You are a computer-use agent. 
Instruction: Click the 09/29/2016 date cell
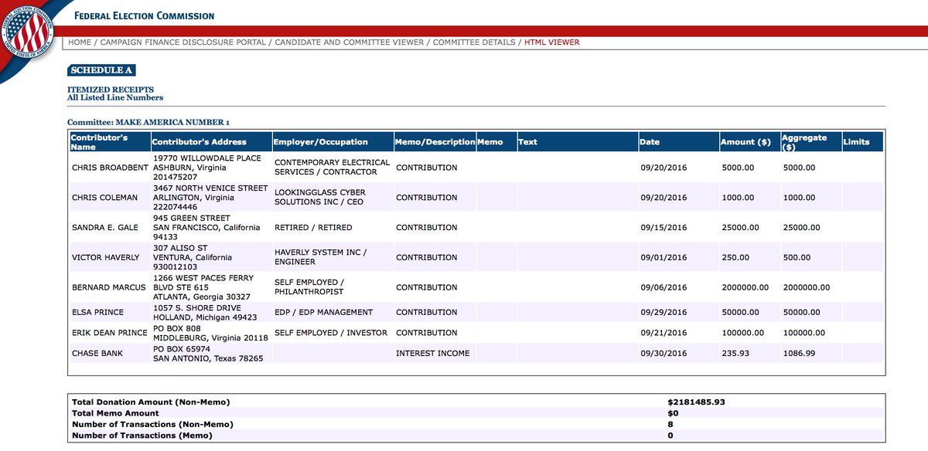(664, 313)
